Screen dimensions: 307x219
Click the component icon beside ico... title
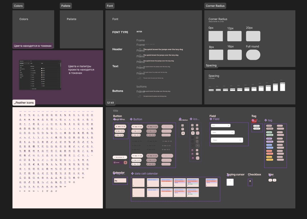191,119
